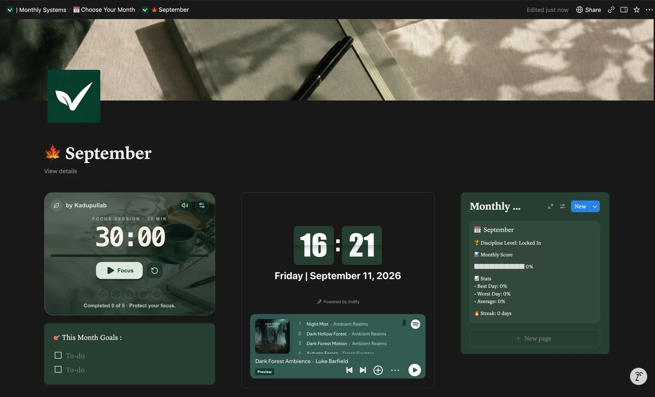The width and height of the screenshot is (655, 397).
Task: Select the Dark Hollow Forest track
Action: [x=327, y=334]
